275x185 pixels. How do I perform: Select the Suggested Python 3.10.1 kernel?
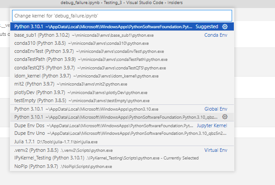(122, 26)
